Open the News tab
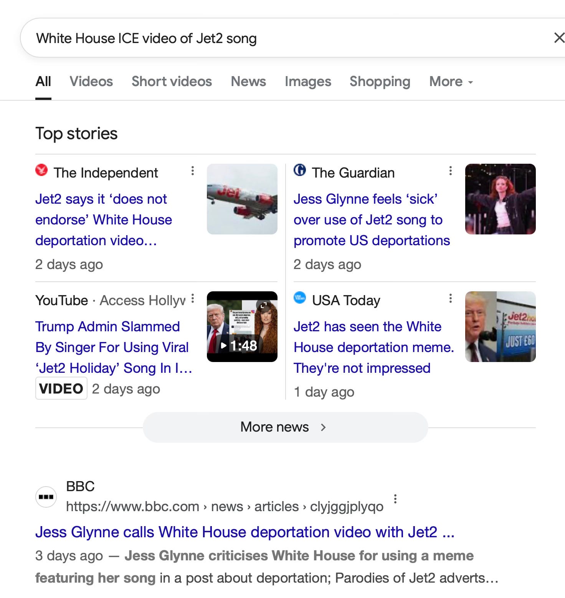 (x=248, y=81)
